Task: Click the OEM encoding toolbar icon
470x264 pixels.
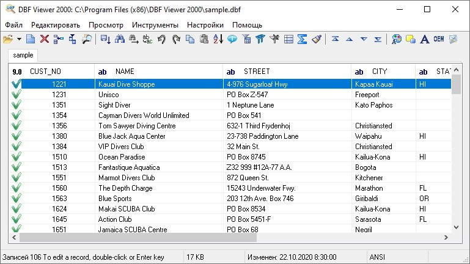Action: pyautogui.click(x=439, y=39)
